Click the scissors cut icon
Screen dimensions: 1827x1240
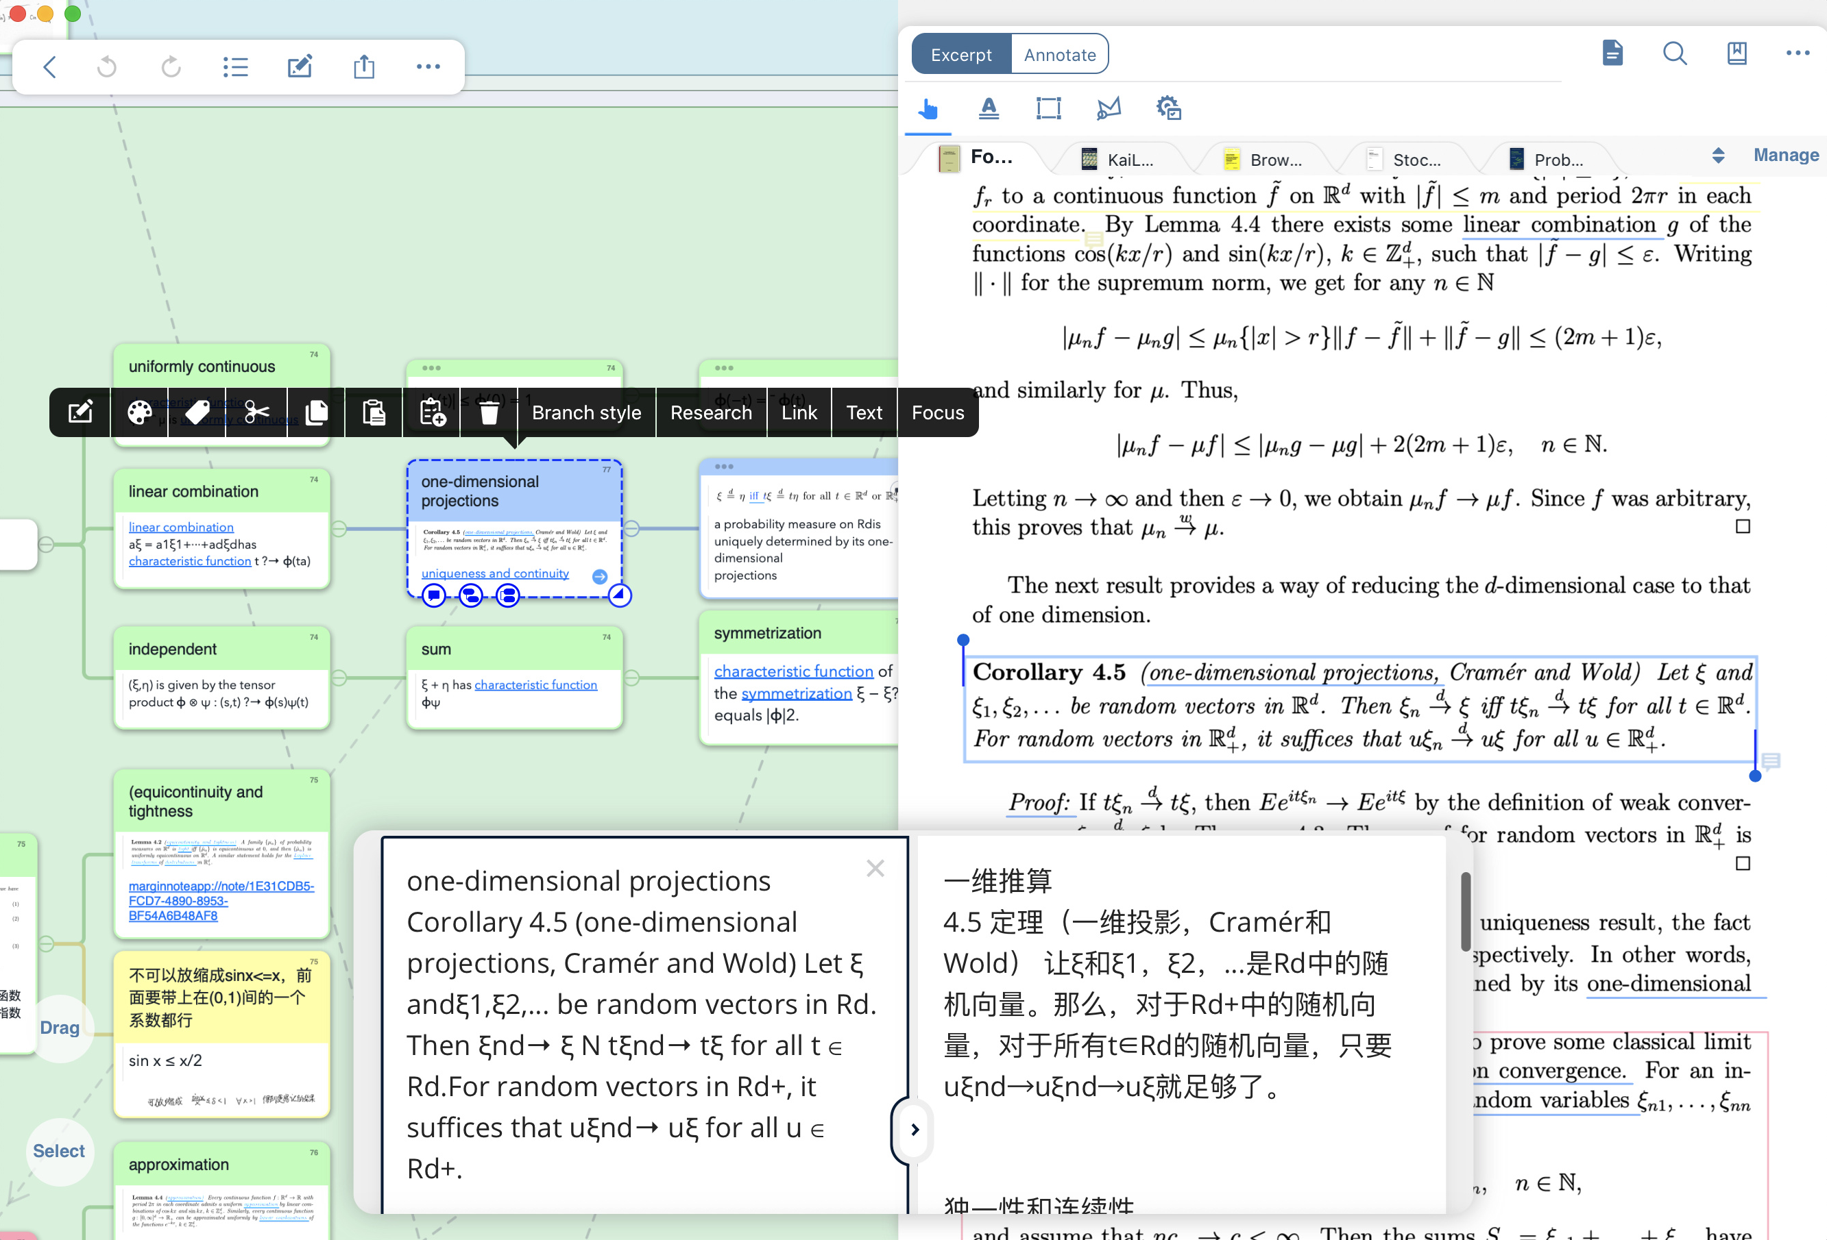click(256, 412)
